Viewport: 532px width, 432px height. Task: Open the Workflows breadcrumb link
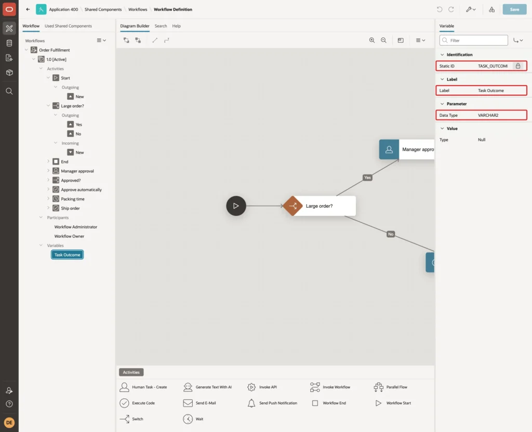pyautogui.click(x=138, y=9)
